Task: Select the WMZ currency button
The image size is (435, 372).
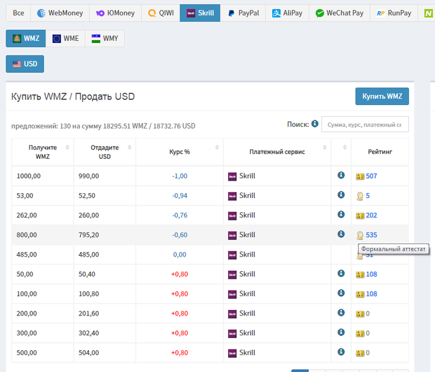Action: (x=26, y=39)
